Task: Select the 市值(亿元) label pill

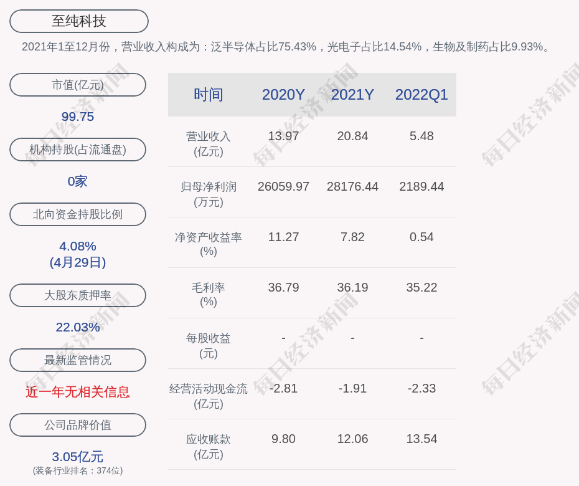Action: click(x=78, y=85)
